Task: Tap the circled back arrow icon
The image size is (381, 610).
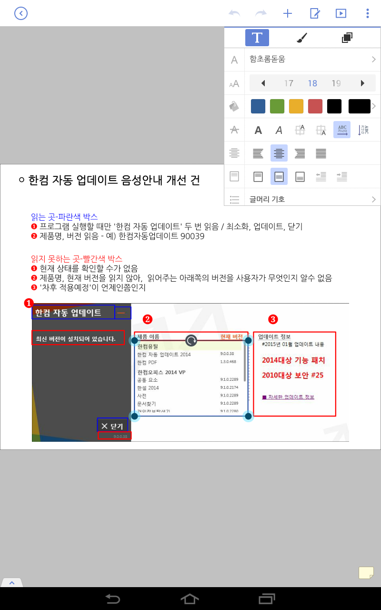Action: [x=21, y=13]
